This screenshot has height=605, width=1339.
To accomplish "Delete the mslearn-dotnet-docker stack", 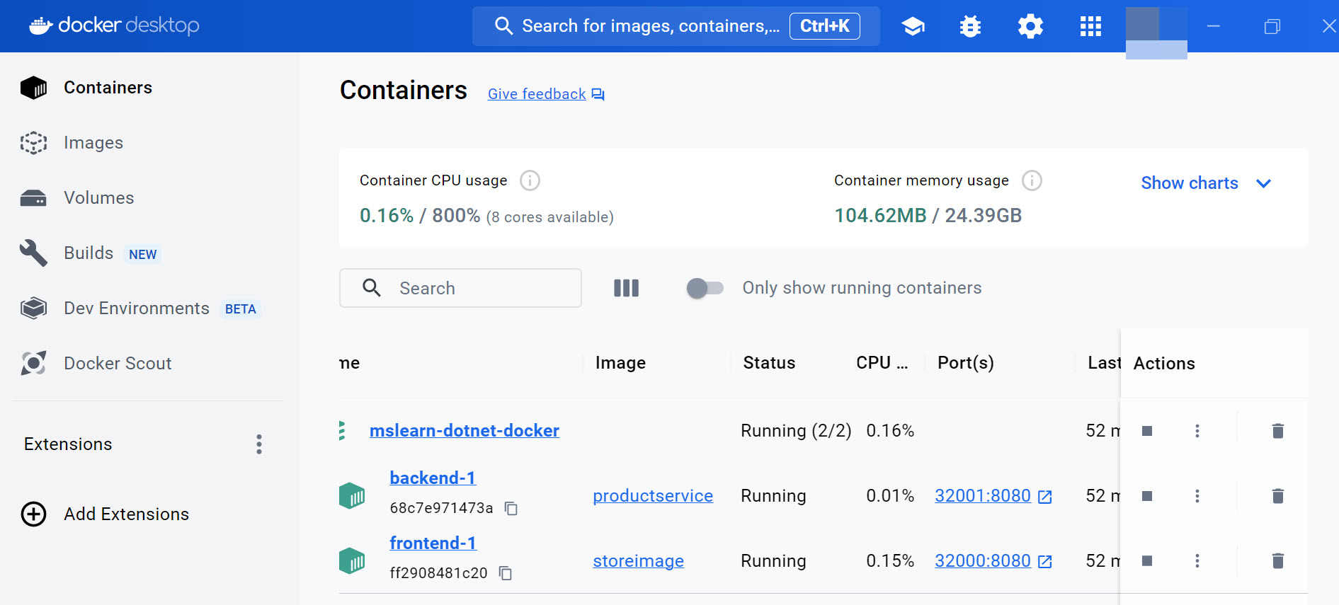I will (x=1277, y=431).
